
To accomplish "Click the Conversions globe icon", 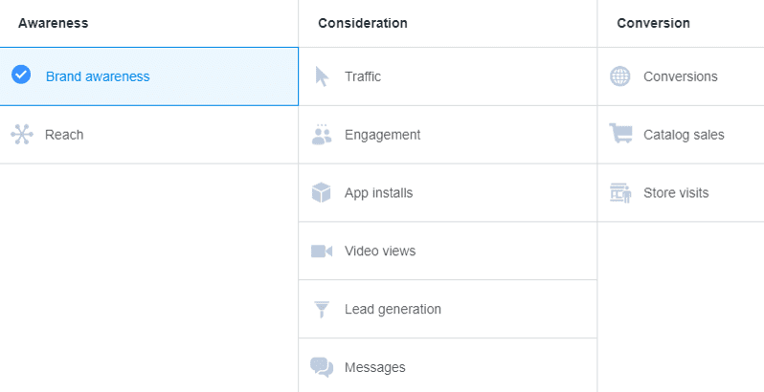I will [x=620, y=76].
